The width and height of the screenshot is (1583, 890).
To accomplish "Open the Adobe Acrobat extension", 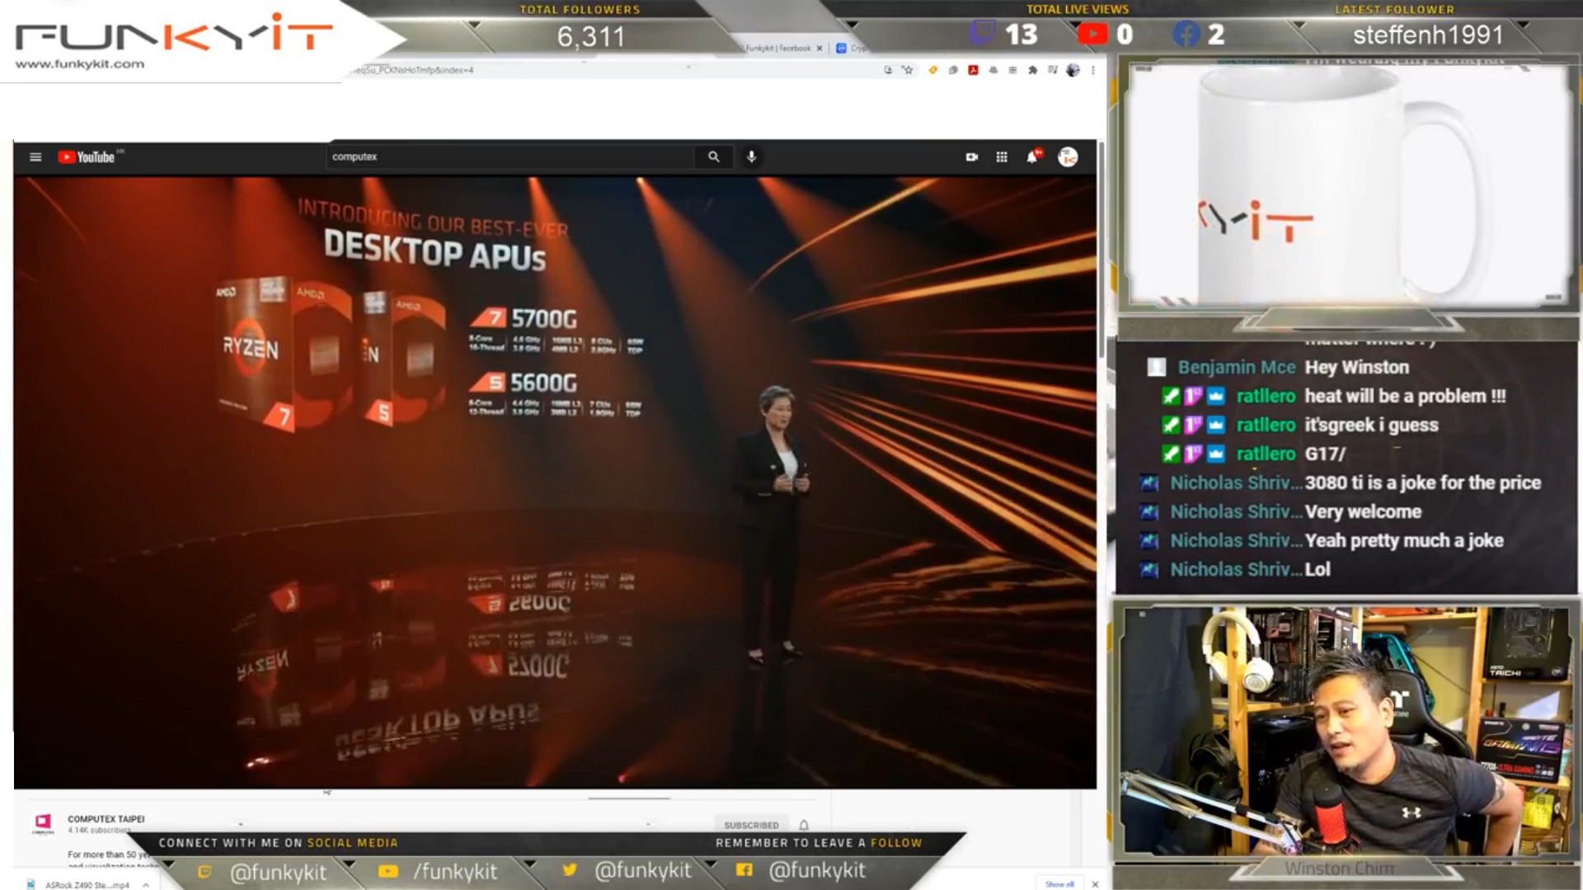I will click(x=973, y=70).
